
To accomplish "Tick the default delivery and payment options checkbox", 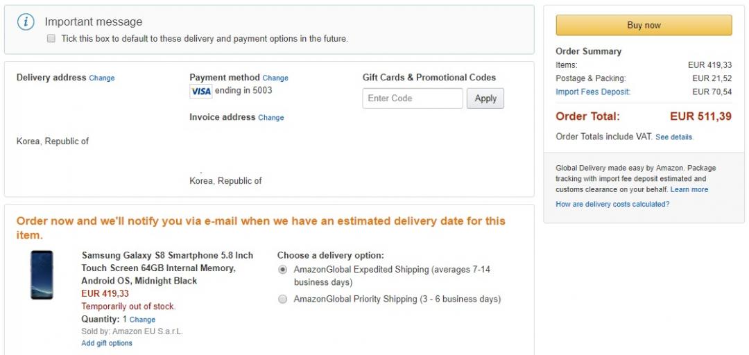I will [51, 39].
